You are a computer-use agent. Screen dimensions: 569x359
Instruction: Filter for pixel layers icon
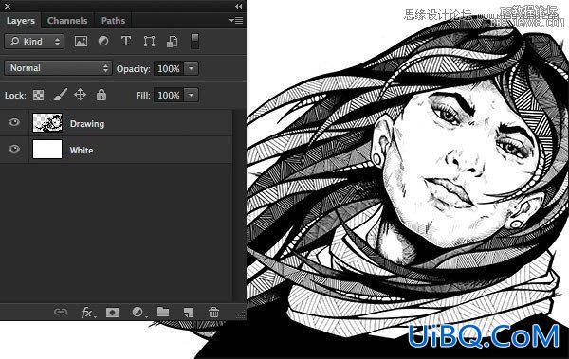(81, 42)
